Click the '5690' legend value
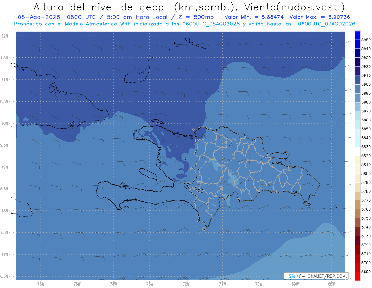The image size is (372, 288). (x=366, y=272)
